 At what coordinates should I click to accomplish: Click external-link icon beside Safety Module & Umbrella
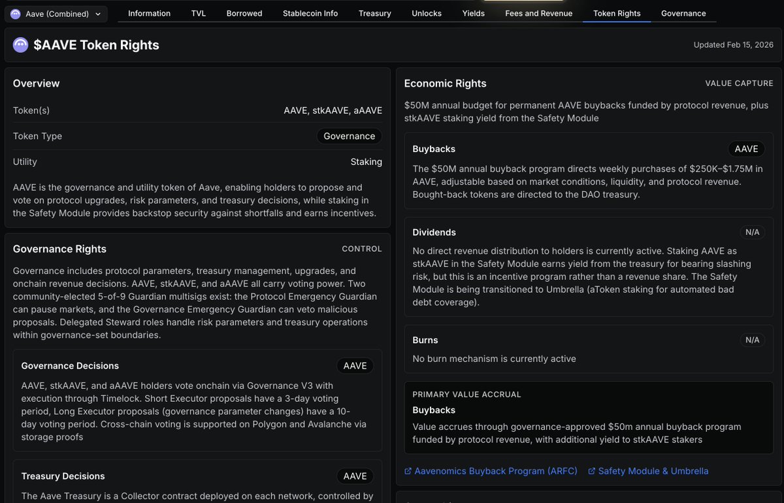[591, 471]
